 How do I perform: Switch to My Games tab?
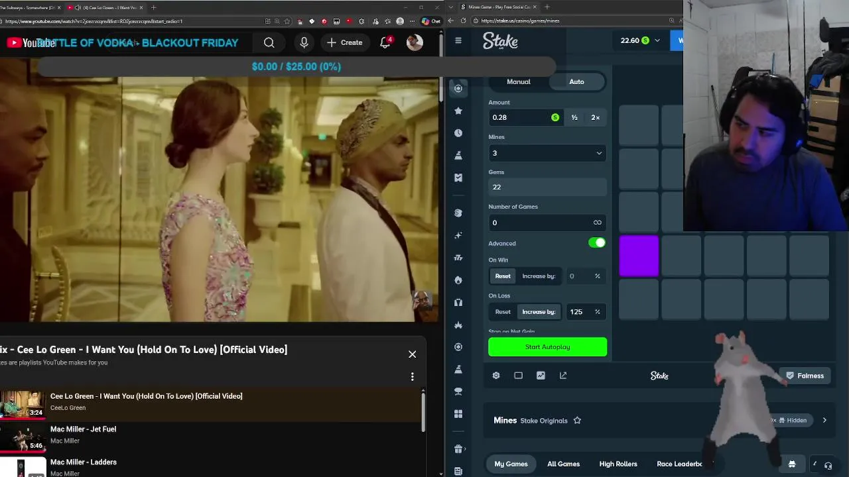tap(511, 464)
